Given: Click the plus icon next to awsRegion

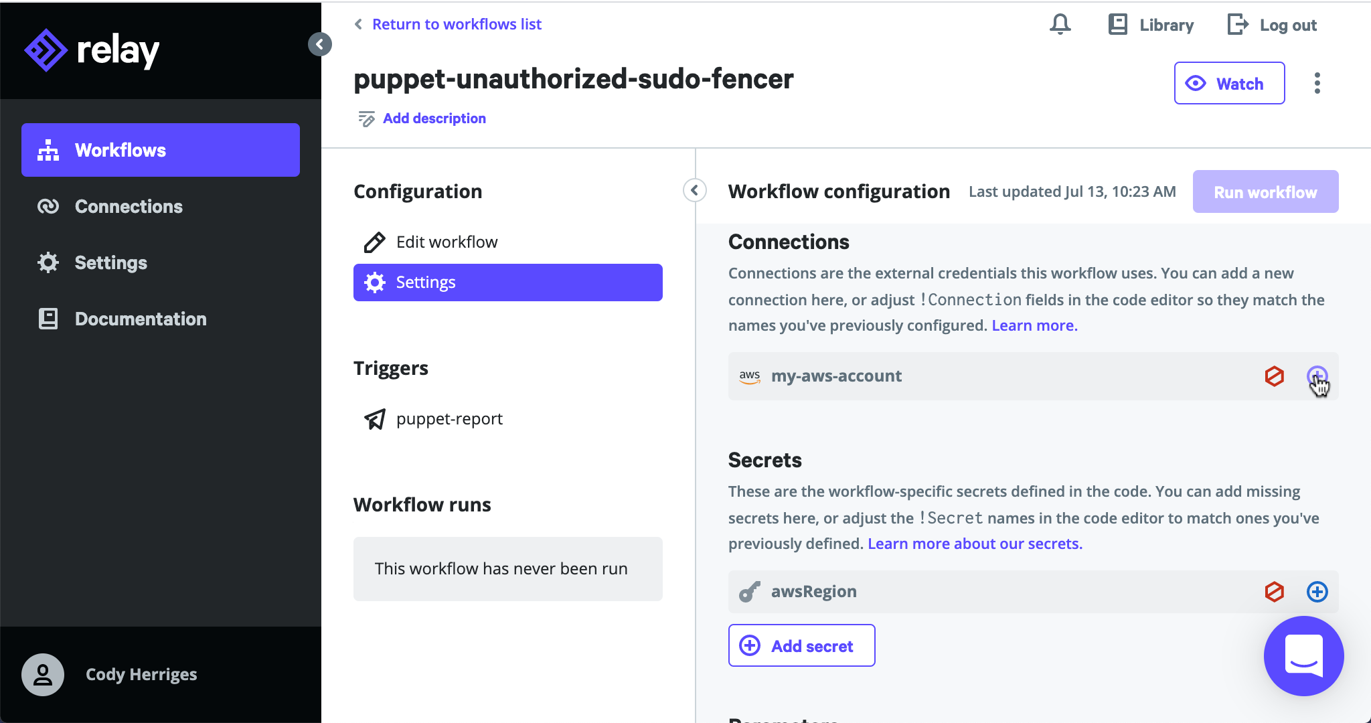Looking at the screenshot, I should click(x=1317, y=592).
